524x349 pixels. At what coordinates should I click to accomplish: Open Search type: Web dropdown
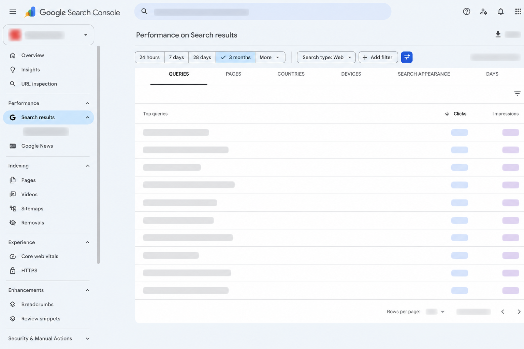[326, 57]
